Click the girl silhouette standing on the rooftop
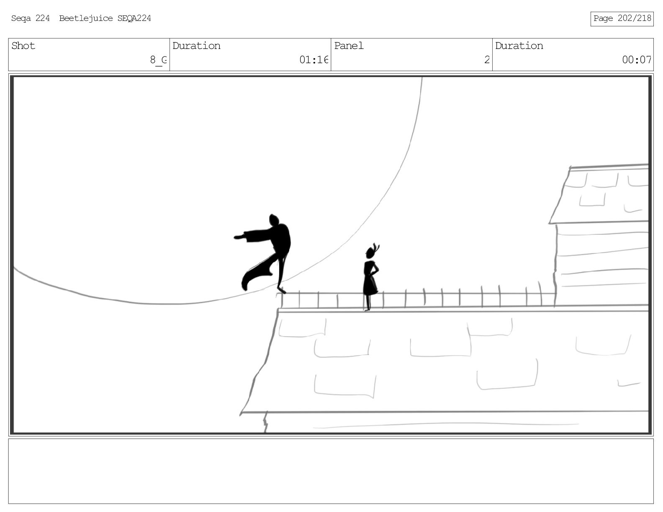Screen dimensions: 663x512 (371, 277)
